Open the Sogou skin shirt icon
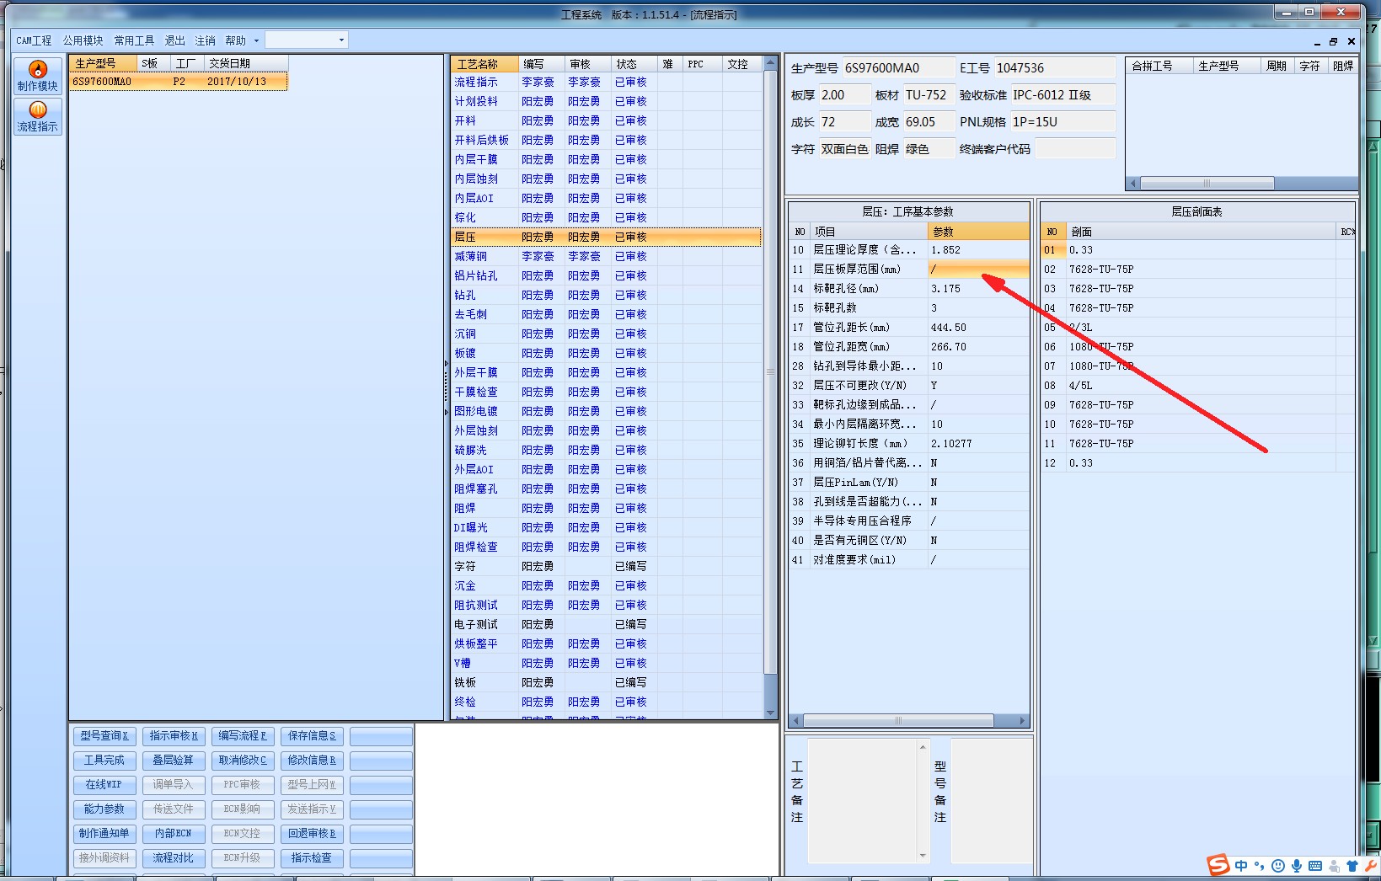1381x881 pixels. [1352, 866]
